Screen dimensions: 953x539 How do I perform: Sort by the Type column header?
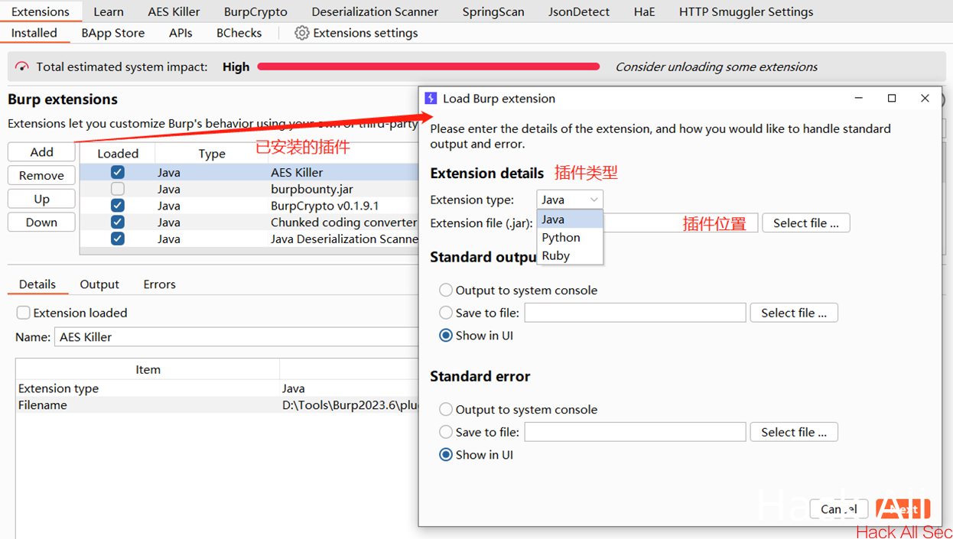coord(212,154)
